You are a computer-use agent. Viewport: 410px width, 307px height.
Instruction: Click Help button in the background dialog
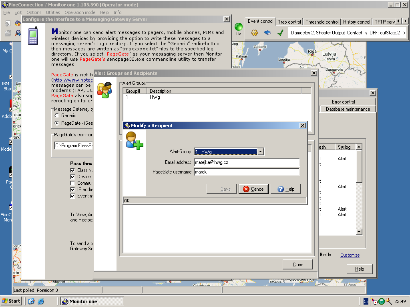[360, 269]
